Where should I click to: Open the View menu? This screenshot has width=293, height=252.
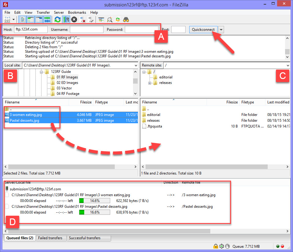[29, 12]
